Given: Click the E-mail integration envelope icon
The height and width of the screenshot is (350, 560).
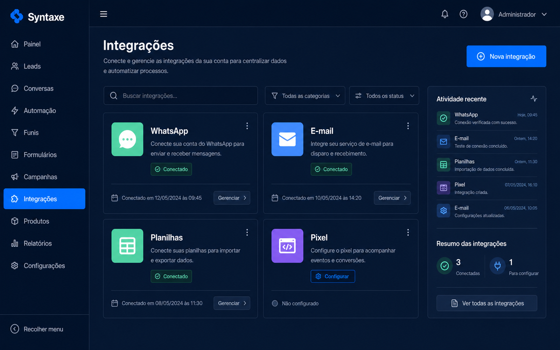Looking at the screenshot, I should coord(287,139).
